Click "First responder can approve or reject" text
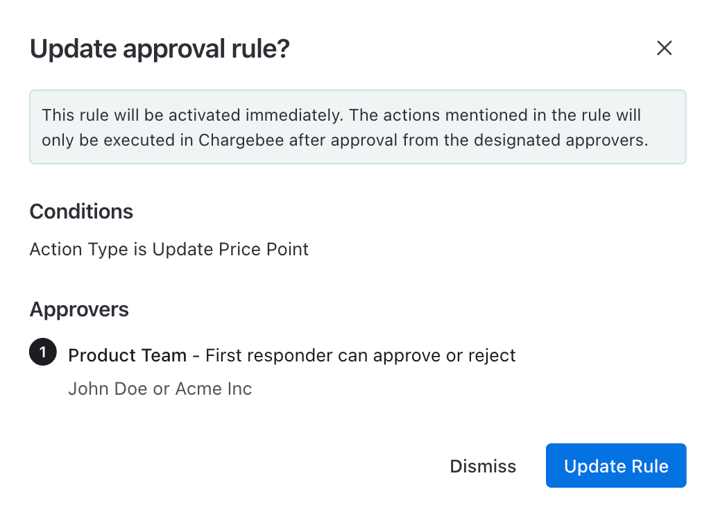The height and width of the screenshot is (512, 709). (361, 356)
